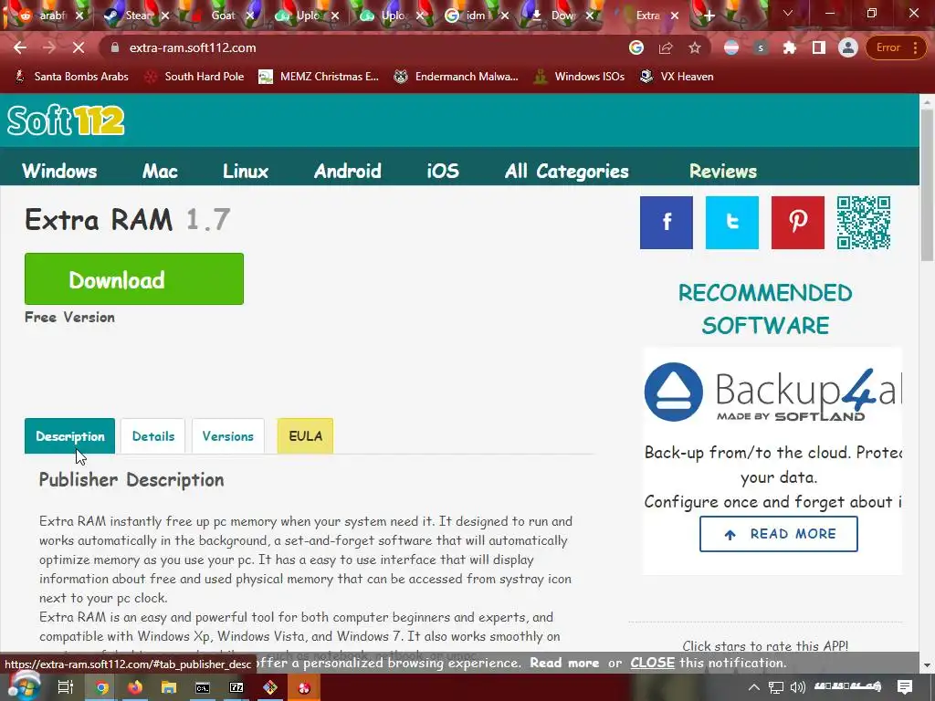Select the EULA tab
The width and height of the screenshot is (935, 701).
click(x=305, y=435)
